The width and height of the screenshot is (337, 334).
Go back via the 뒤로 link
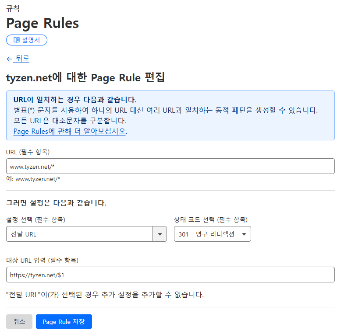point(22,58)
